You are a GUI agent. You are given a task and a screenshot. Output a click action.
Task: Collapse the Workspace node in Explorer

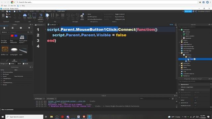click(180, 30)
